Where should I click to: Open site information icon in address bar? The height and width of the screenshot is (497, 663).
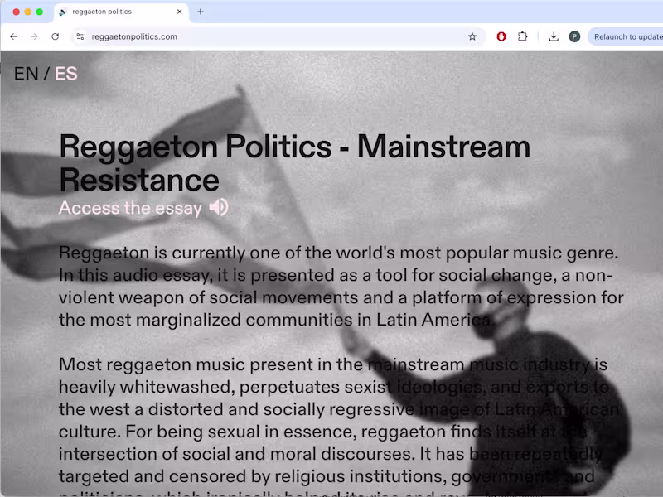tap(80, 36)
